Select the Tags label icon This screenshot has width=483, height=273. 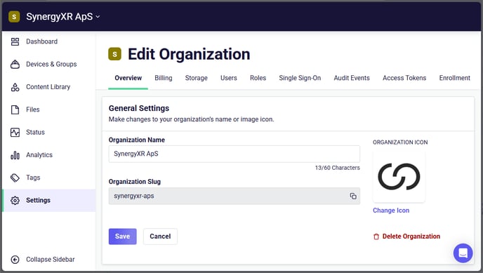(15, 178)
